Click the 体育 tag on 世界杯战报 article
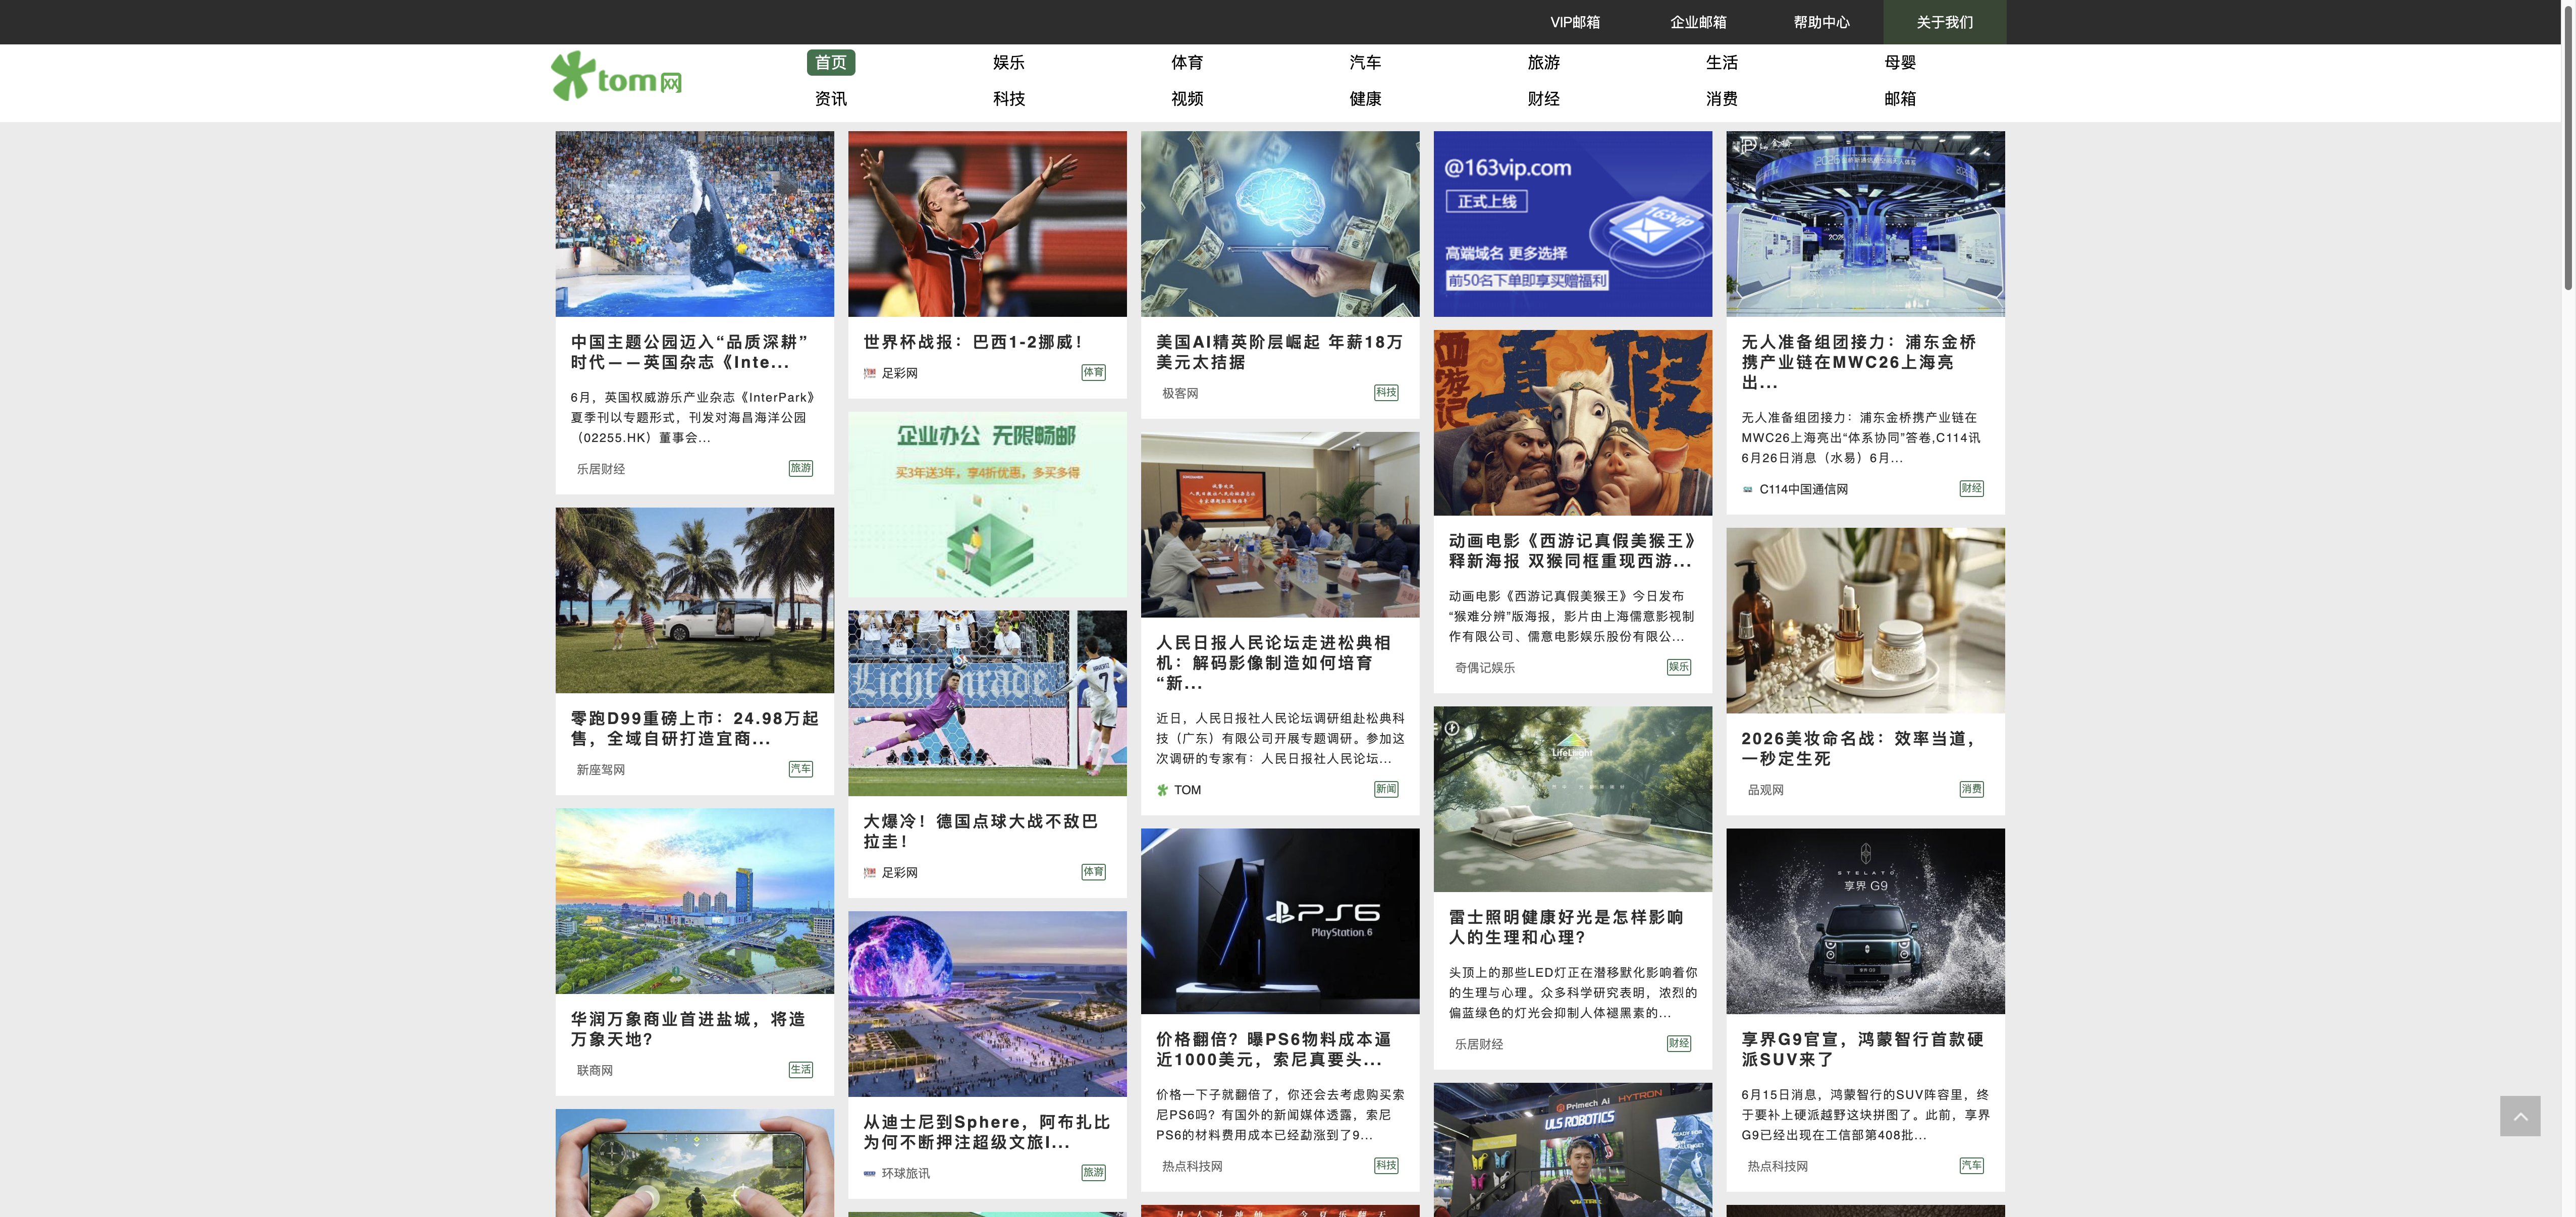 point(1093,372)
